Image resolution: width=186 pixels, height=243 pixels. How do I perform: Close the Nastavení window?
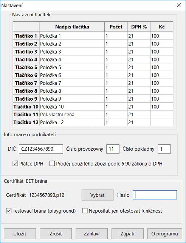pyautogui.click(x=179, y=5)
